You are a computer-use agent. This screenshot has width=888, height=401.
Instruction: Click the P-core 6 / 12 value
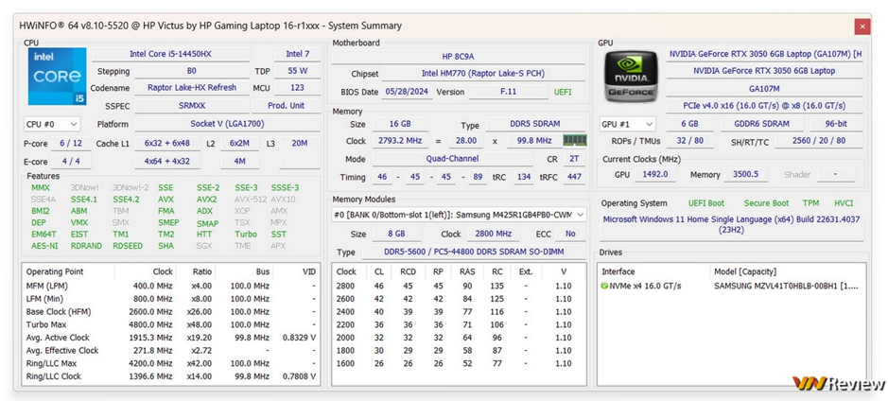pos(71,144)
